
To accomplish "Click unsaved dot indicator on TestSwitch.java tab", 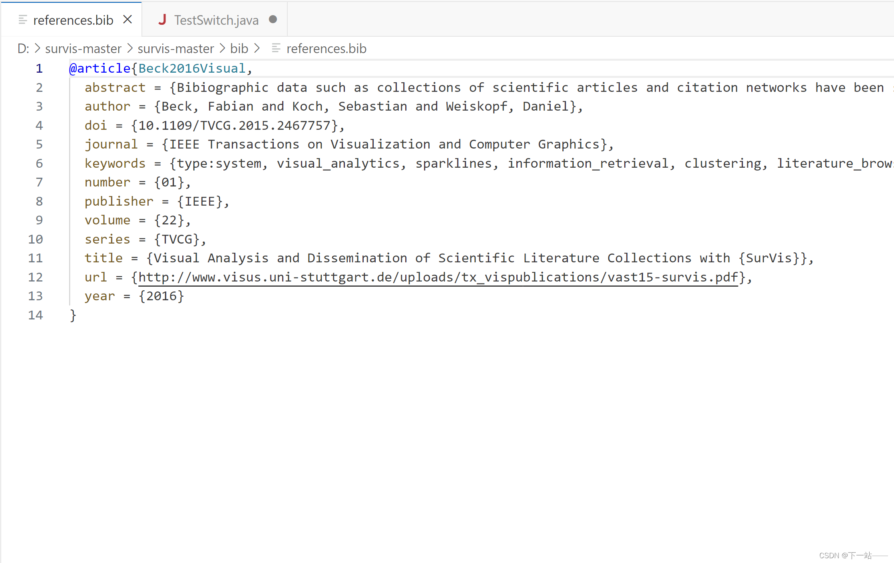I will (273, 20).
